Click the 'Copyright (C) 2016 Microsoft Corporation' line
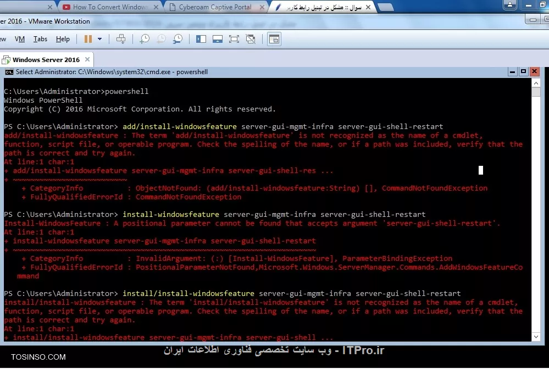 coord(140,109)
